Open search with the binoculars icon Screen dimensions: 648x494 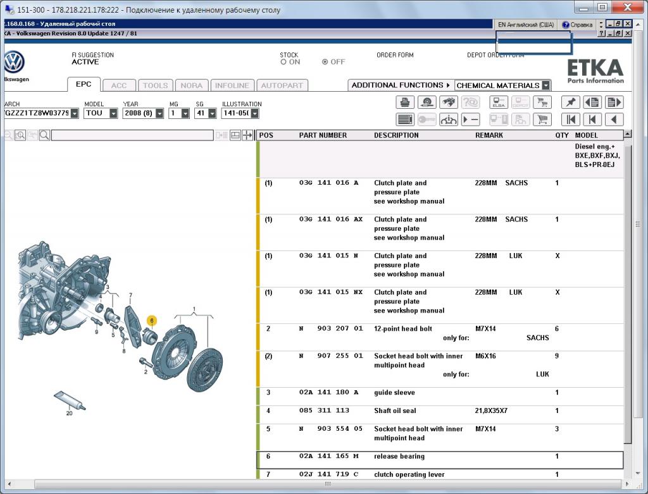tap(449, 102)
